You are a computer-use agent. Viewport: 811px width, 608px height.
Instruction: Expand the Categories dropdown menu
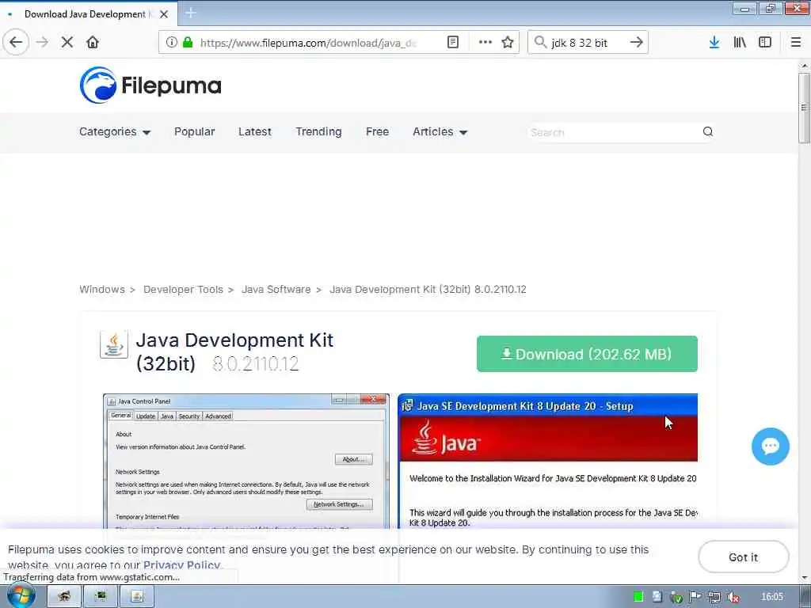(x=115, y=132)
